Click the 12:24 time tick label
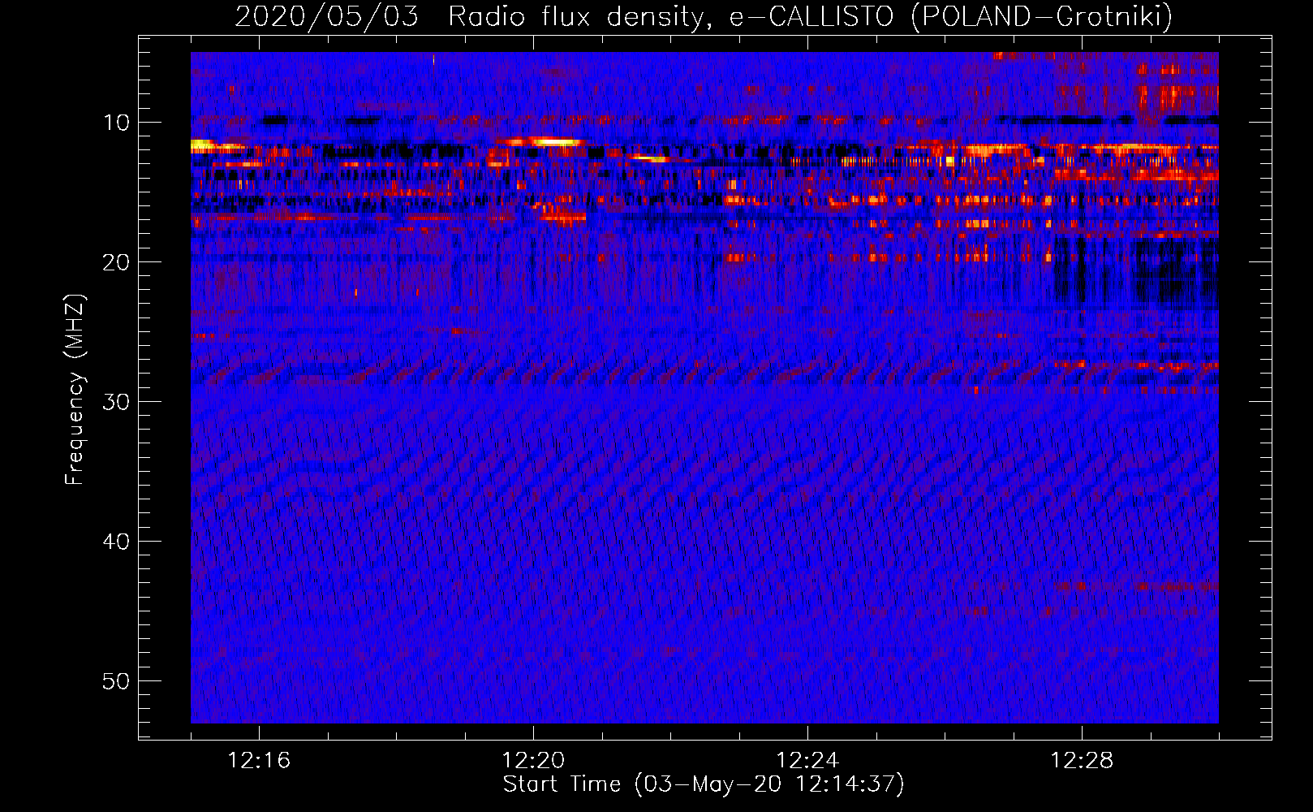 pos(807,761)
